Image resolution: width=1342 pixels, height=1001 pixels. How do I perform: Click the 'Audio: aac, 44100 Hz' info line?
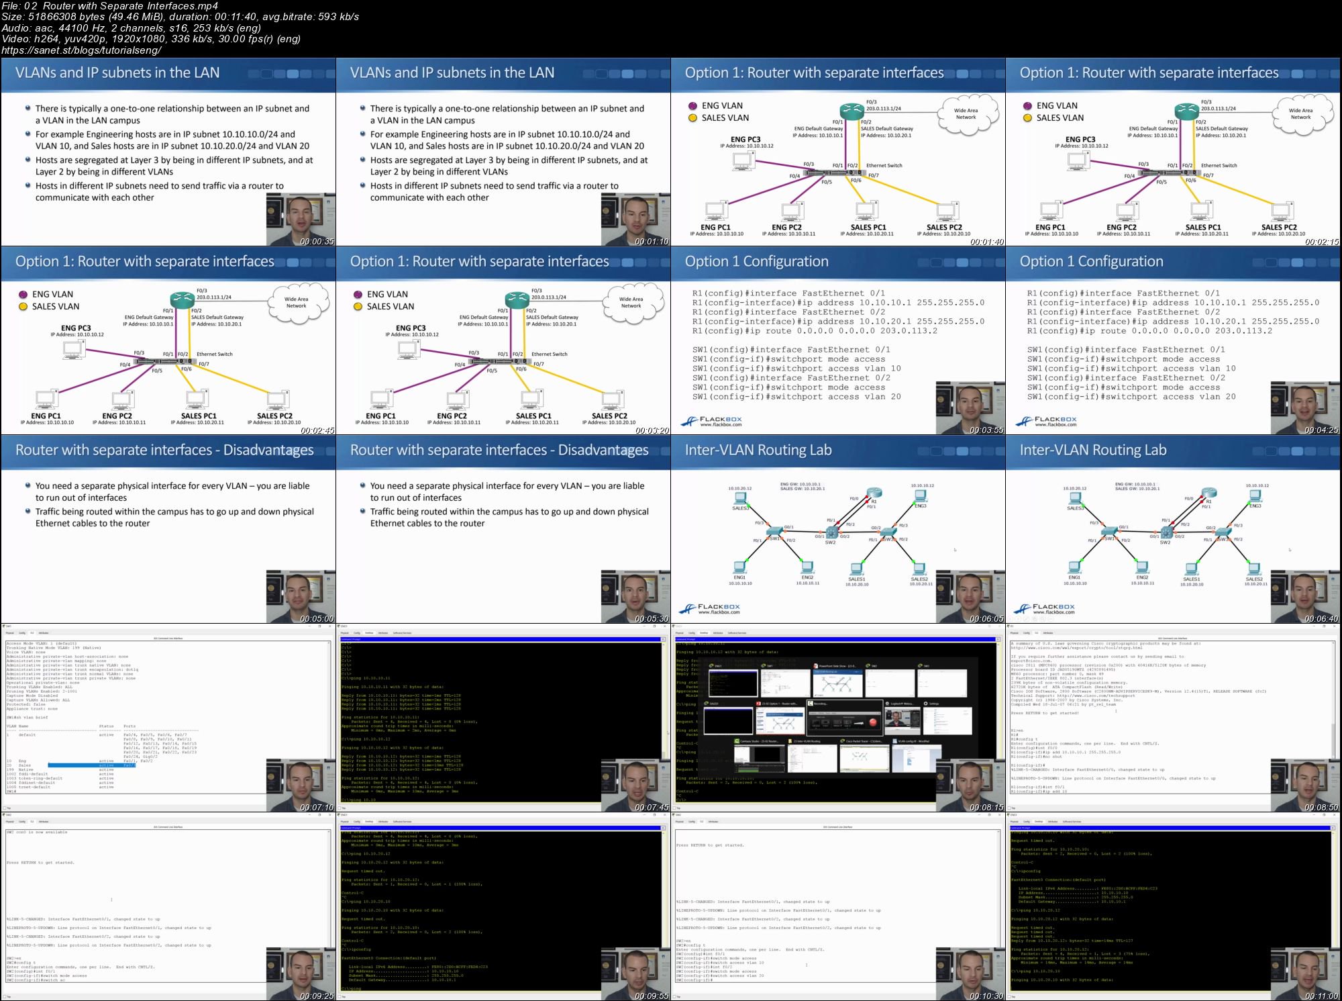132,28
